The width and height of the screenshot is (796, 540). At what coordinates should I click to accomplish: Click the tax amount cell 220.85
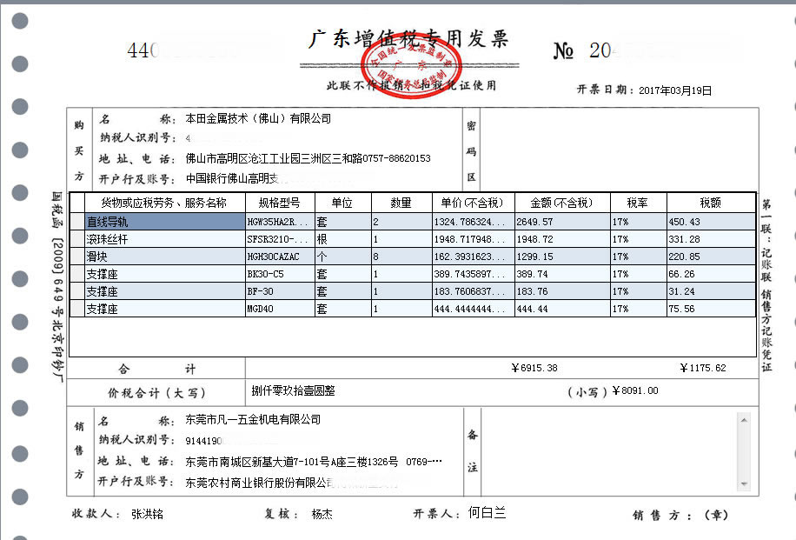pos(711,256)
